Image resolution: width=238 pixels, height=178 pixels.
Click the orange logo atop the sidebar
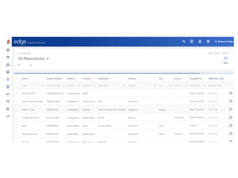tap(8, 42)
